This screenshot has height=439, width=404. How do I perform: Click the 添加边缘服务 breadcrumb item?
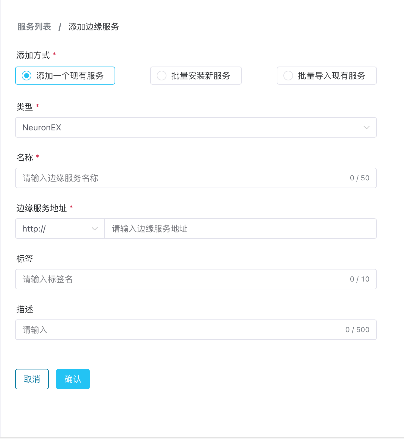point(93,27)
